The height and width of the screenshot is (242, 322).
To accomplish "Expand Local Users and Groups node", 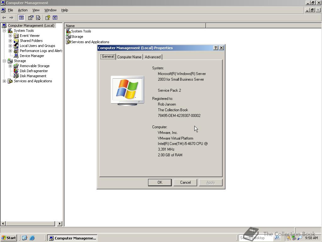I will click(10, 46).
